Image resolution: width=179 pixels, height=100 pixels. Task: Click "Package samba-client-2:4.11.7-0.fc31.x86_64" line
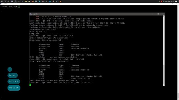point(69,25)
